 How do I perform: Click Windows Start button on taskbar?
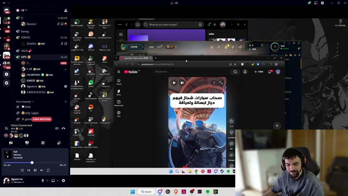(133, 192)
